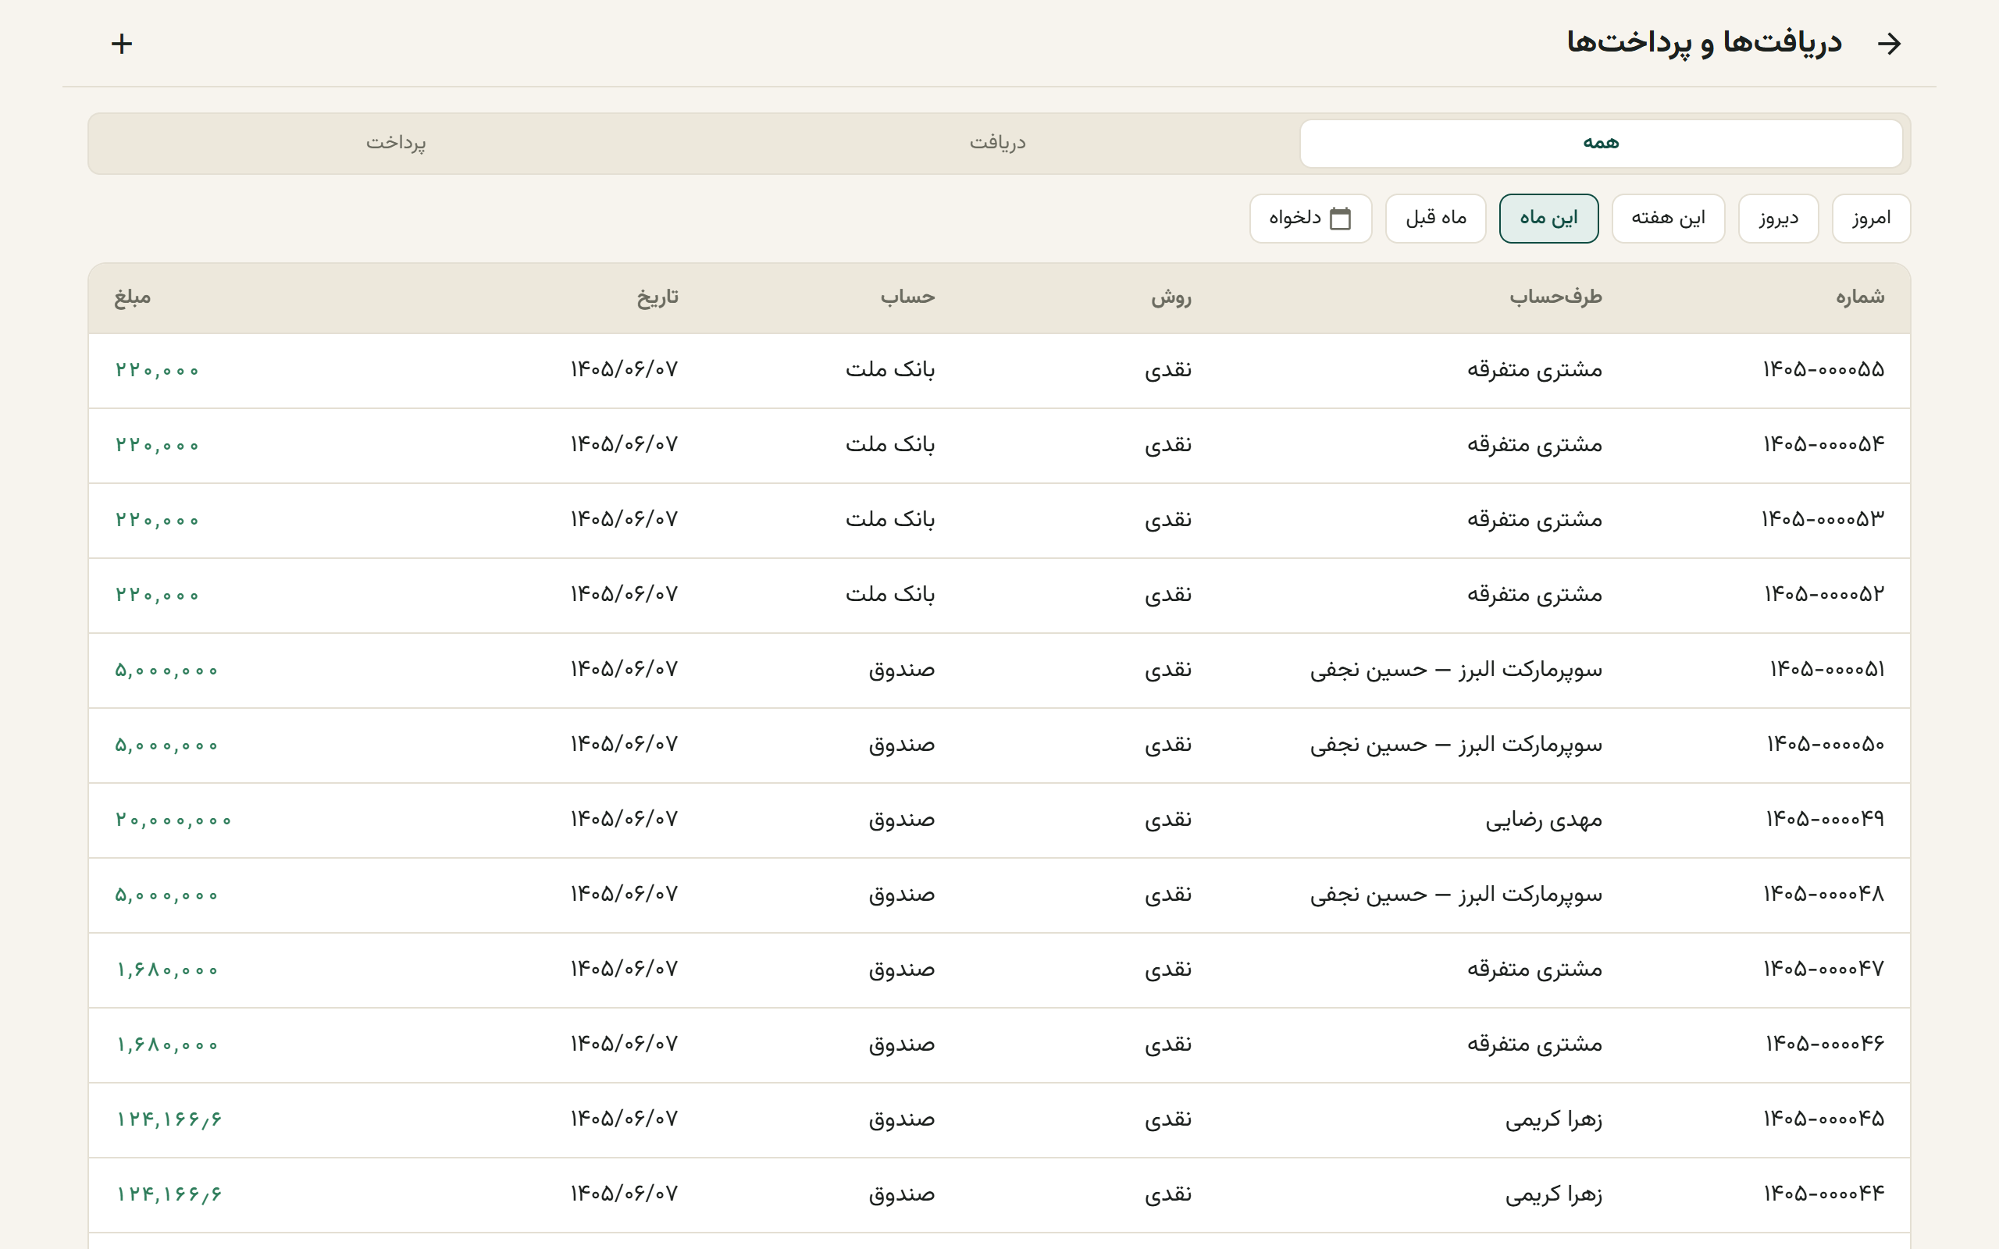Click the تاریخ column header
The width and height of the screenshot is (1999, 1249).
click(657, 297)
